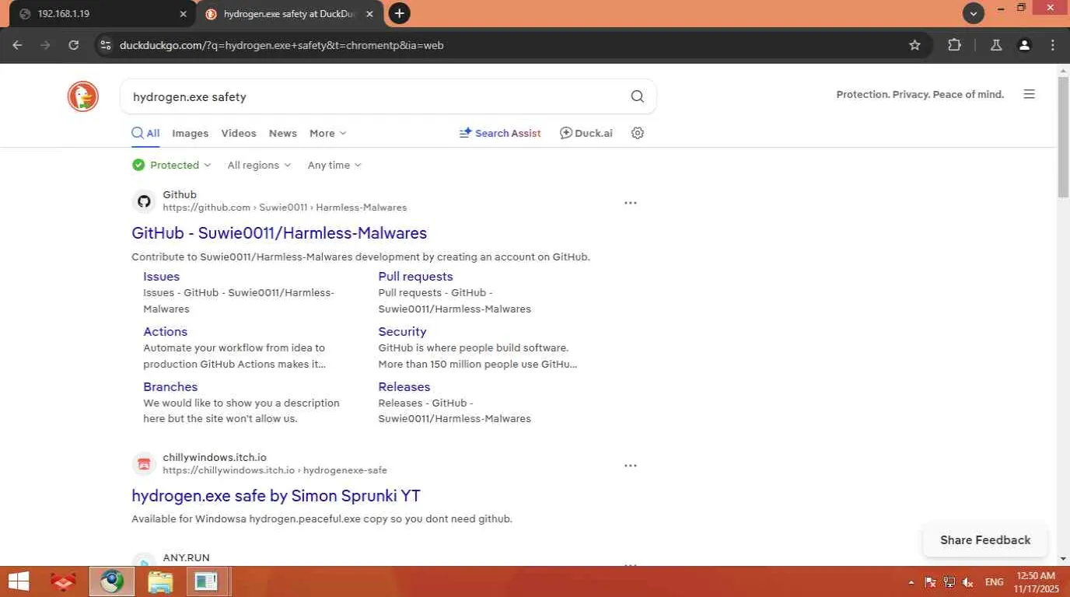Switch to Videos results

[x=239, y=133]
